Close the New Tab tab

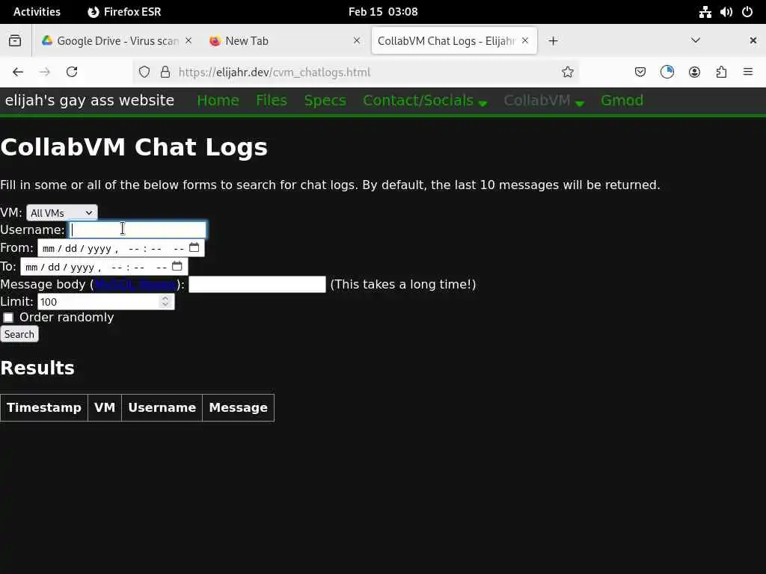(357, 40)
